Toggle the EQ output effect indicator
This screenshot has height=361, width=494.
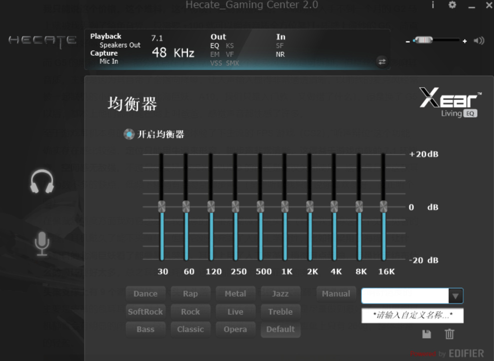(x=214, y=45)
